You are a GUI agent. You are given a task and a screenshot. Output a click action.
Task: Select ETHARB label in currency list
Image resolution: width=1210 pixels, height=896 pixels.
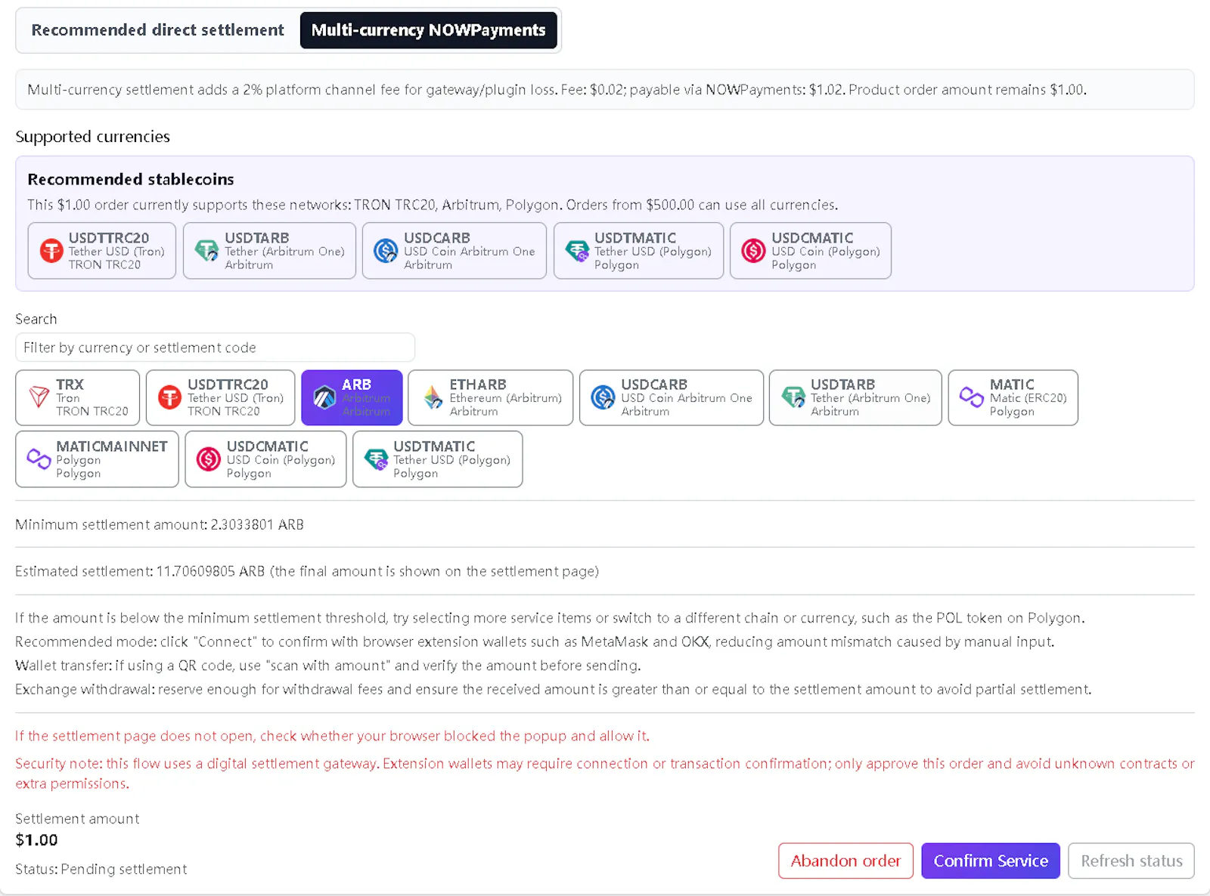pyautogui.click(x=478, y=385)
